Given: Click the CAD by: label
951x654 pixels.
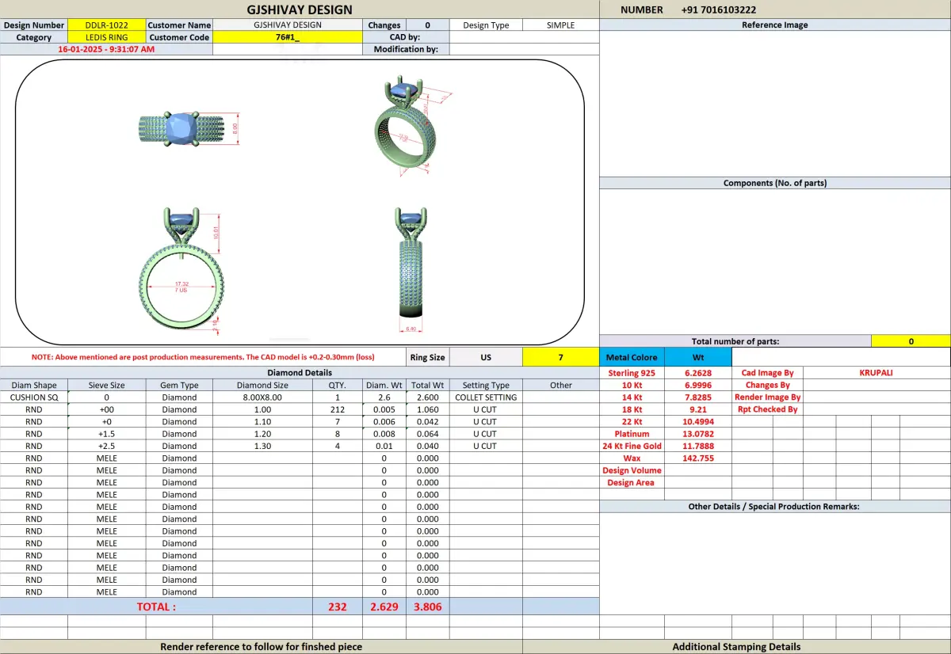Looking at the screenshot, I should tap(405, 37).
